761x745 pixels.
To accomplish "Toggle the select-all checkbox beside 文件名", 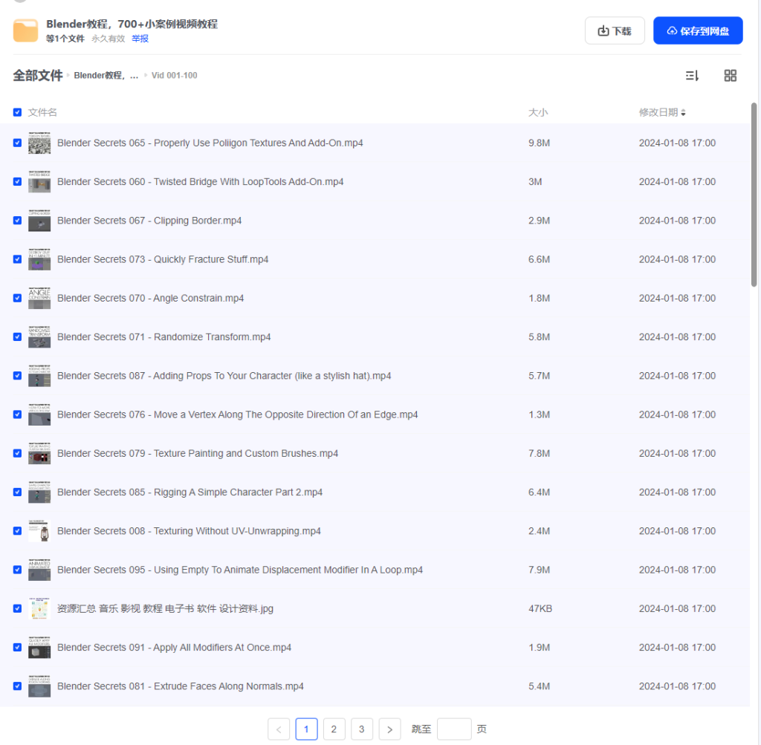I will pos(17,112).
